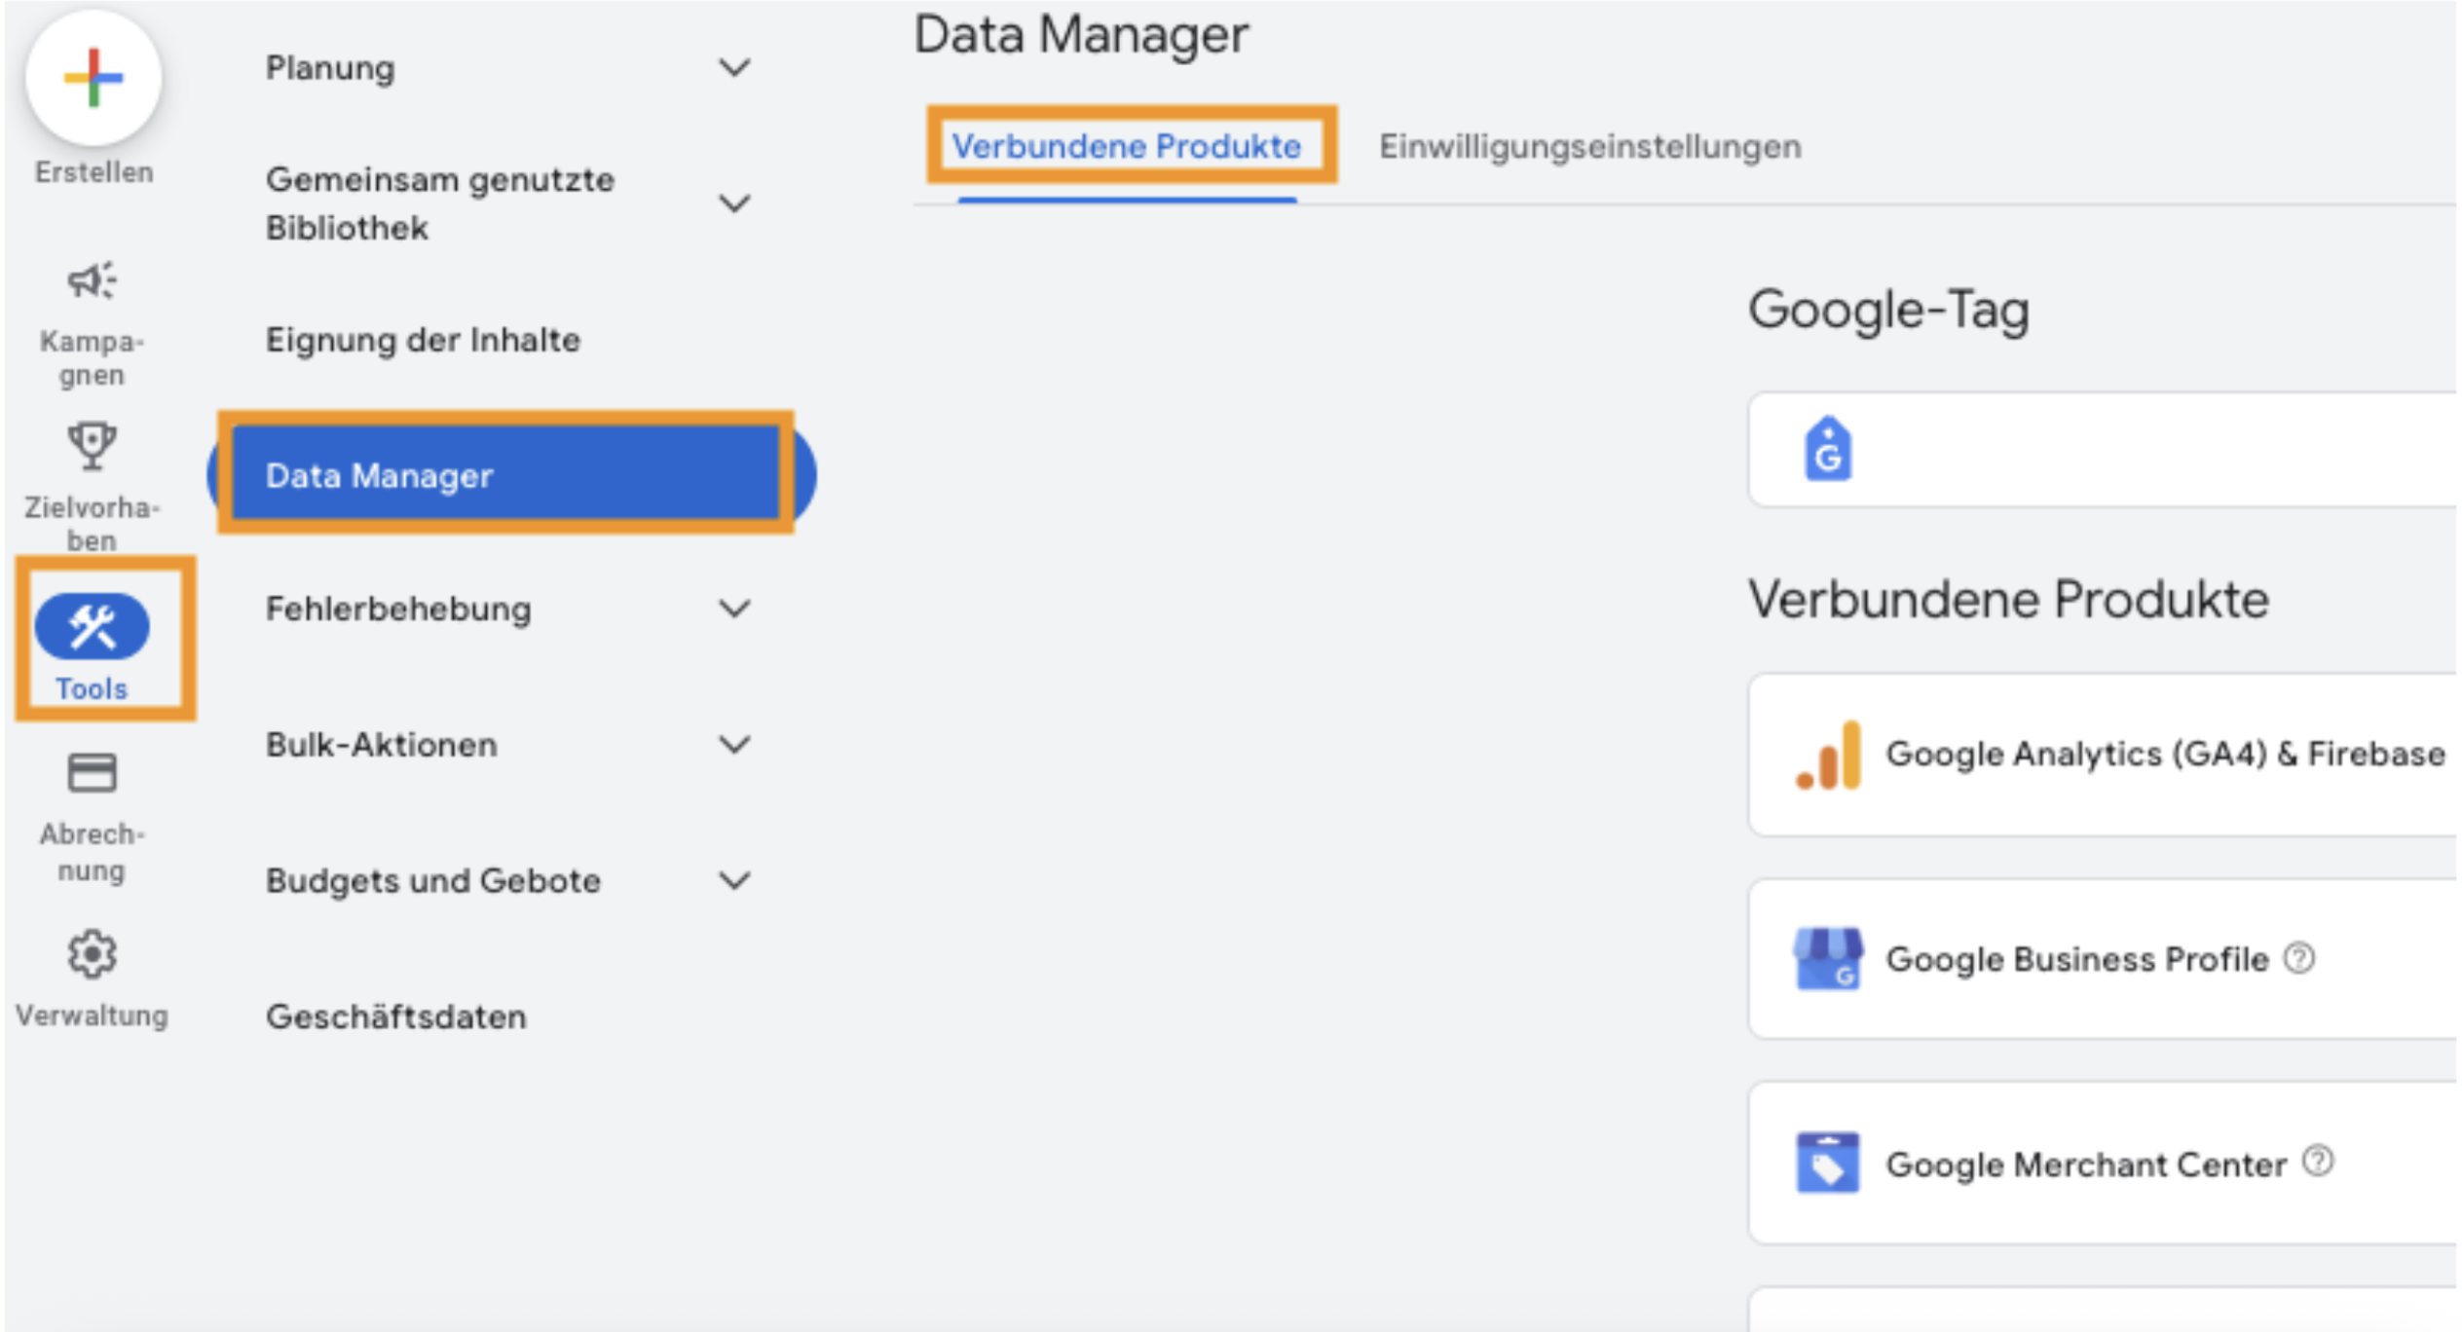
Task: Open Abrechnung credit card icon
Action: (93, 773)
